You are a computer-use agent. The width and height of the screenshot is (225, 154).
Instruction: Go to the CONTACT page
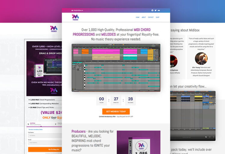151,17
